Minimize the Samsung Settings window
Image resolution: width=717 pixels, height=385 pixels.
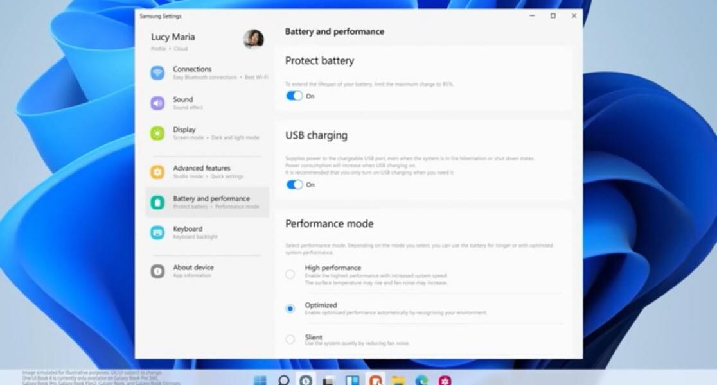tap(532, 15)
